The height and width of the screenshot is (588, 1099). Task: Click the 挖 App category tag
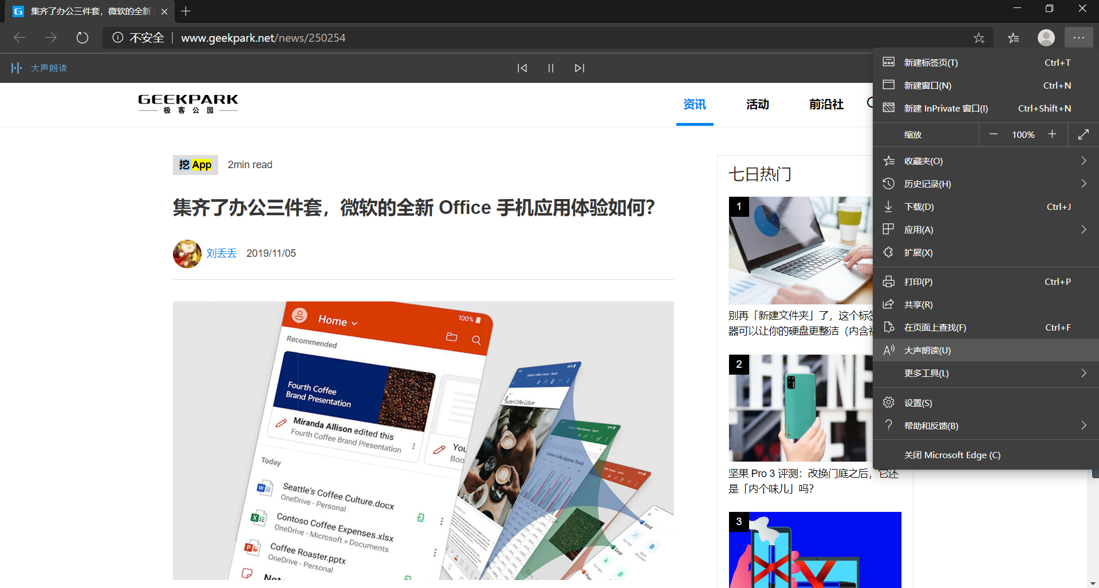pyautogui.click(x=195, y=165)
